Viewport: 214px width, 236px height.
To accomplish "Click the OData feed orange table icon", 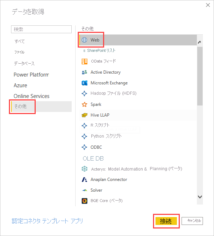I will click(85, 62).
